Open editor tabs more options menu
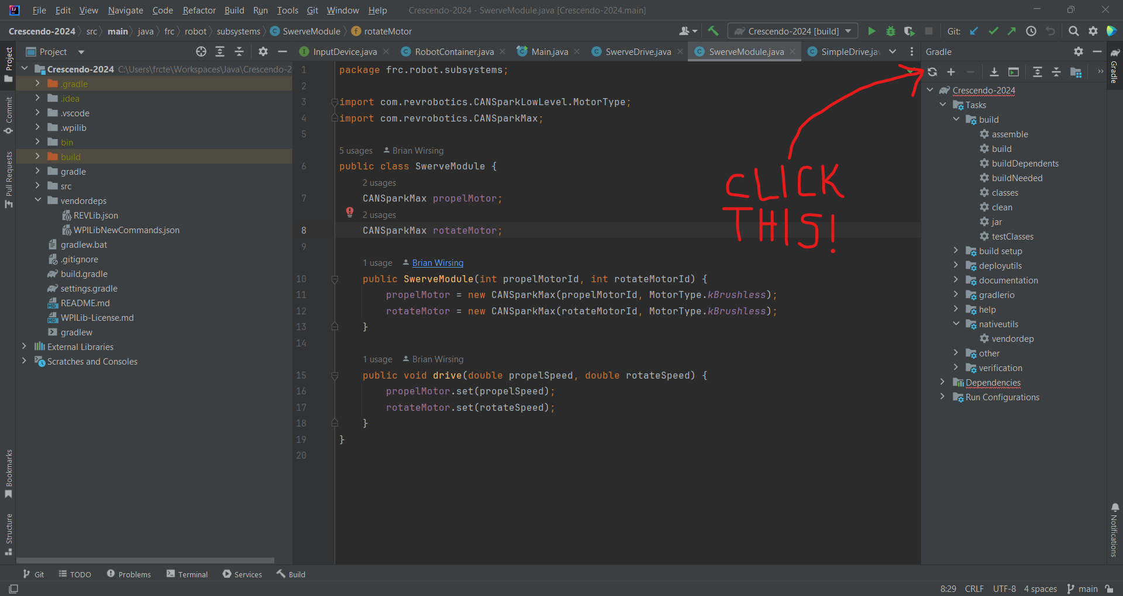Image resolution: width=1123 pixels, height=596 pixels. pos(911,51)
